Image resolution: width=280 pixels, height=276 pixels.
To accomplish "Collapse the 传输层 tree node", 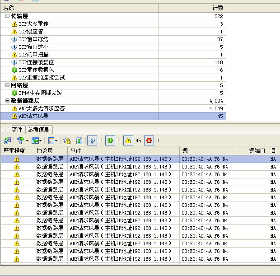I will pyautogui.click(x=7, y=16).
